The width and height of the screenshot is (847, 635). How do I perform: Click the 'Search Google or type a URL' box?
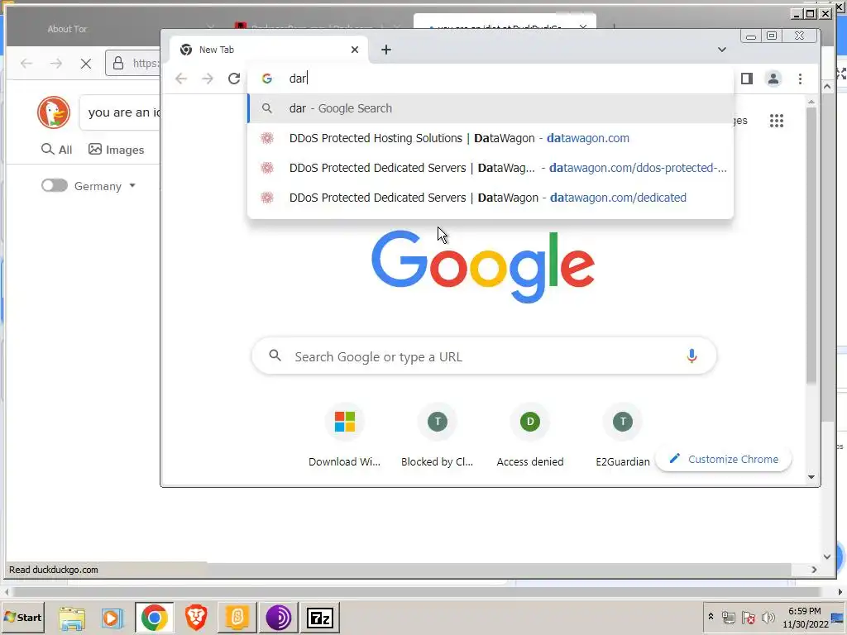(484, 356)
